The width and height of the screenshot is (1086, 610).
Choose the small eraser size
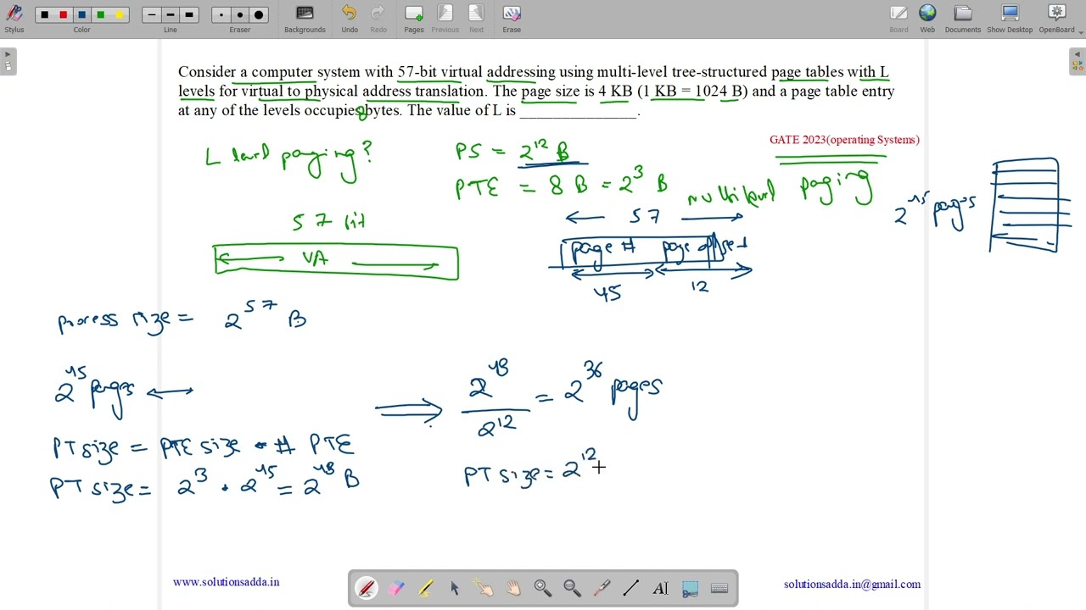pyautogui.click(x=221, y=14)
